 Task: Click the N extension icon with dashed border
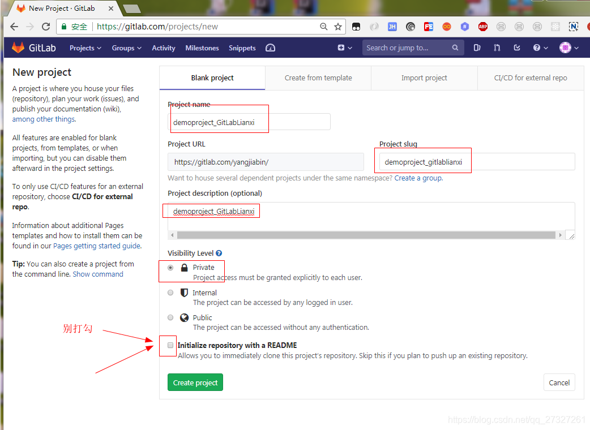[574, 27]
